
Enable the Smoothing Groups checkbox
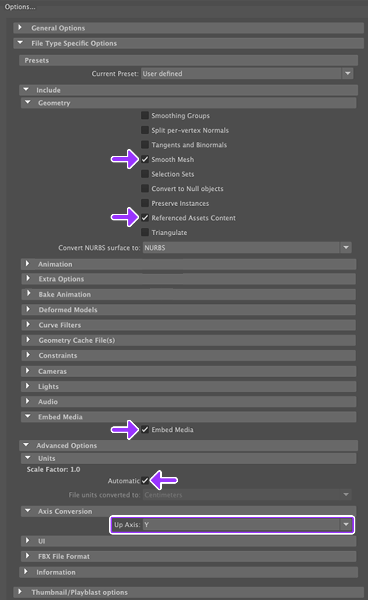[x=145, y=116]
